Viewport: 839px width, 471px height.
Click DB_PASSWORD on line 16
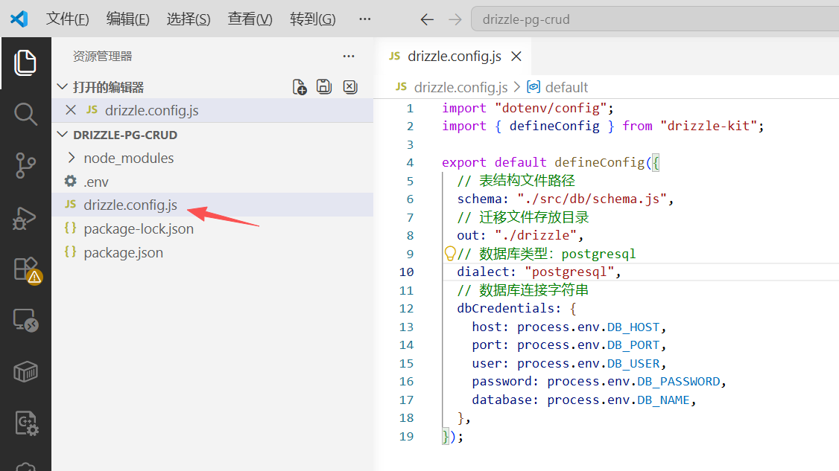pyautogui.click(x=679, y=381)
